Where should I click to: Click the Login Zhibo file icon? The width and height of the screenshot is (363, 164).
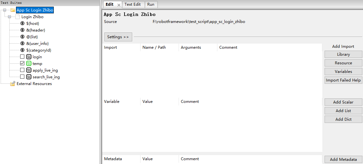pyautogui.click(x=18, y=17)
